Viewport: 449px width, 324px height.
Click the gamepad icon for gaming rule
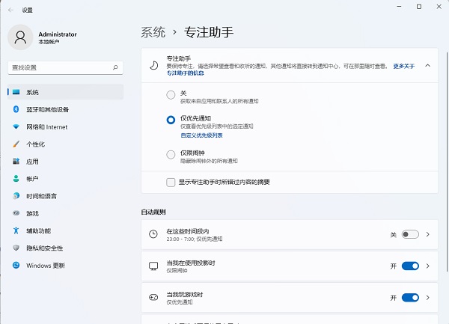[x=153, y=297]
